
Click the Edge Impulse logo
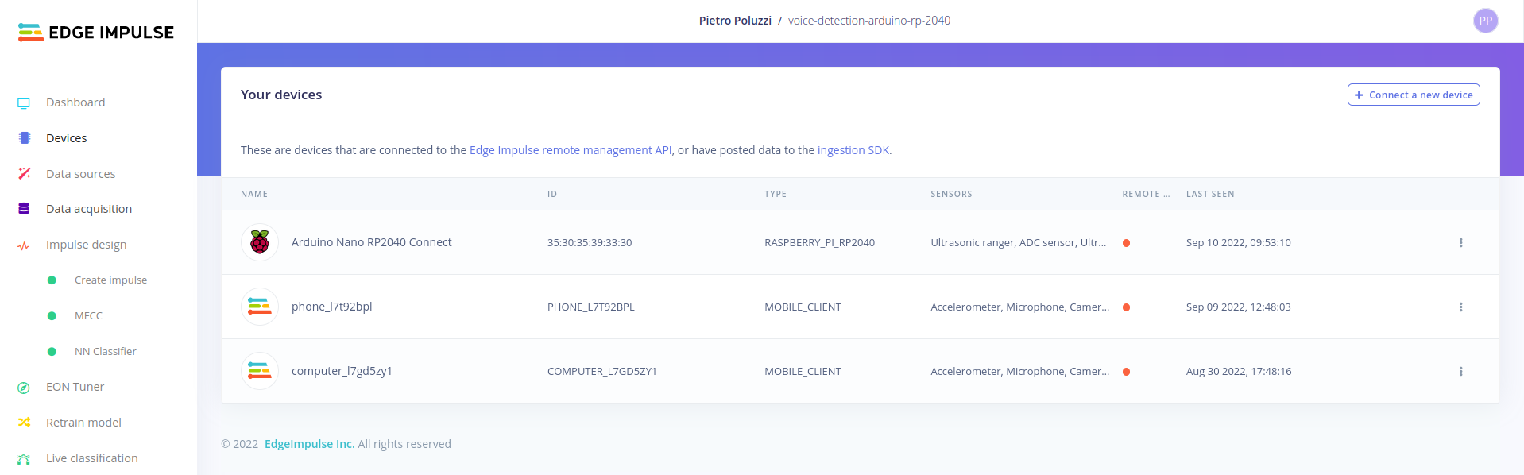[x=95, y=32]
